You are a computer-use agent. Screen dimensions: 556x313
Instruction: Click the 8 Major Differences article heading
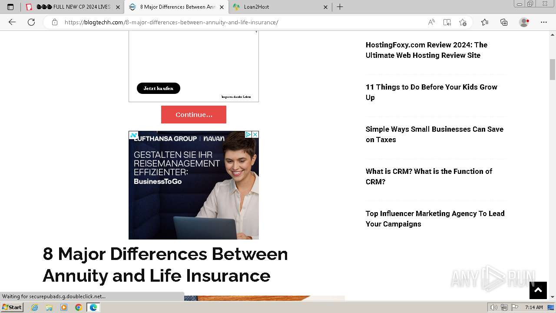165,264
